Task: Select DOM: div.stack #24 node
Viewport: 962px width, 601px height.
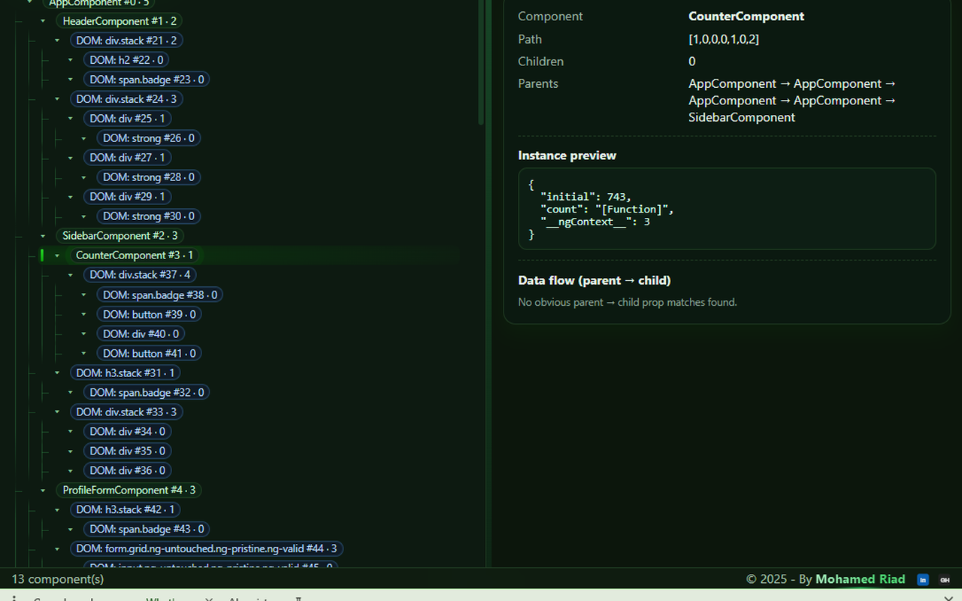Action: 126,99
